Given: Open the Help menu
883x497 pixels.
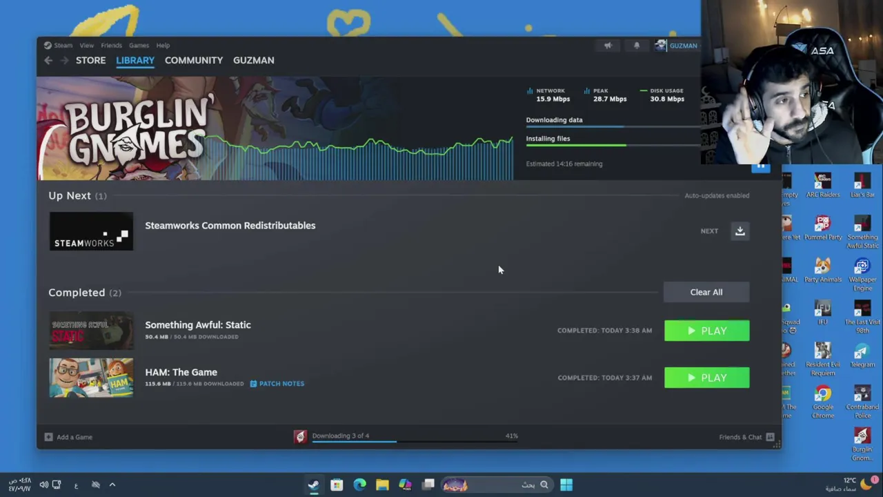Looking at the screenshot, I should (x=163, y=46).
